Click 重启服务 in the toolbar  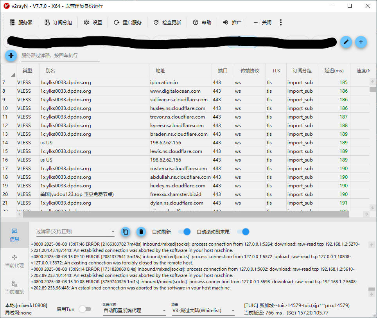click(127, 22)
